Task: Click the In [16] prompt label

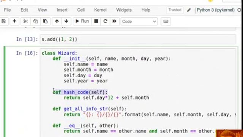Action: [x=27, y=53]
